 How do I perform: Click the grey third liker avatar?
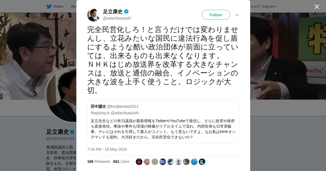(155, 162)
